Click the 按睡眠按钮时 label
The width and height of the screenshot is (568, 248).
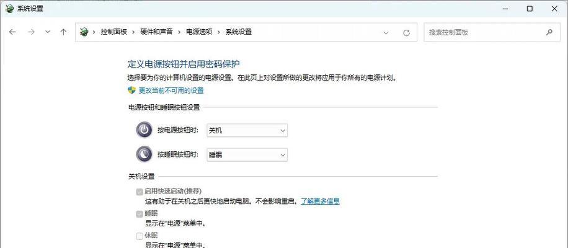point(178,154)
